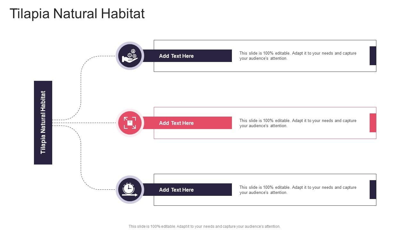
Task: Click dark accent tab on top box edge
Action: (373, 56)
